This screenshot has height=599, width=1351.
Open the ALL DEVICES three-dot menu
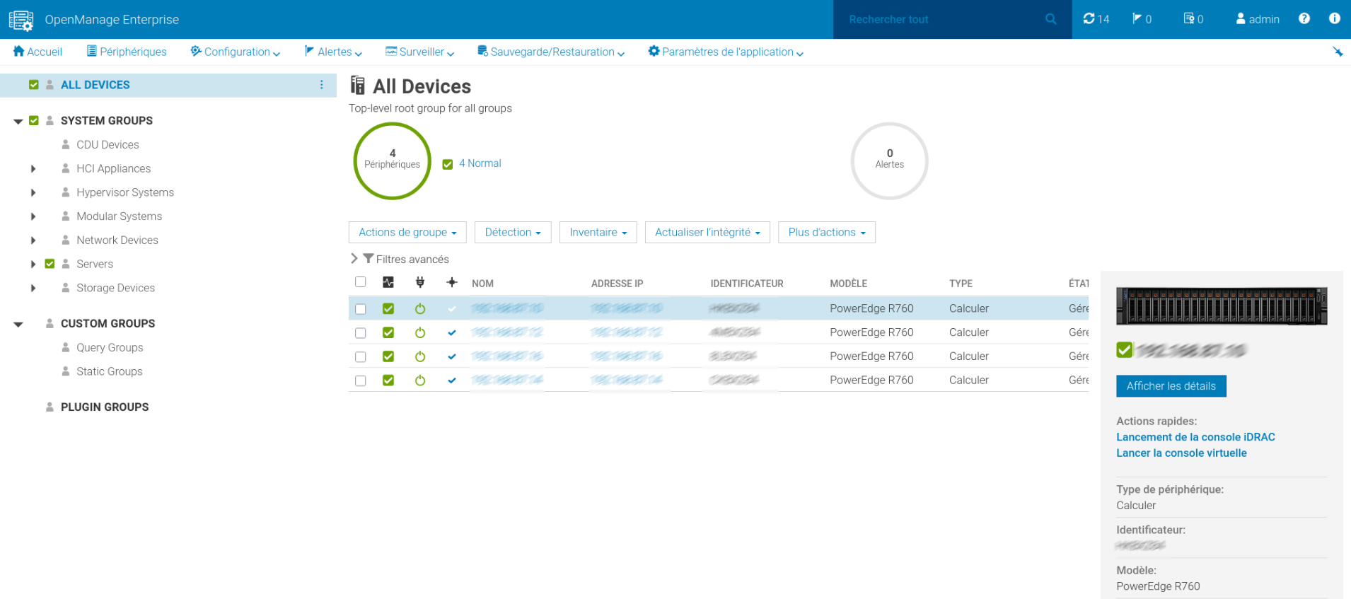tap(322, 85)
